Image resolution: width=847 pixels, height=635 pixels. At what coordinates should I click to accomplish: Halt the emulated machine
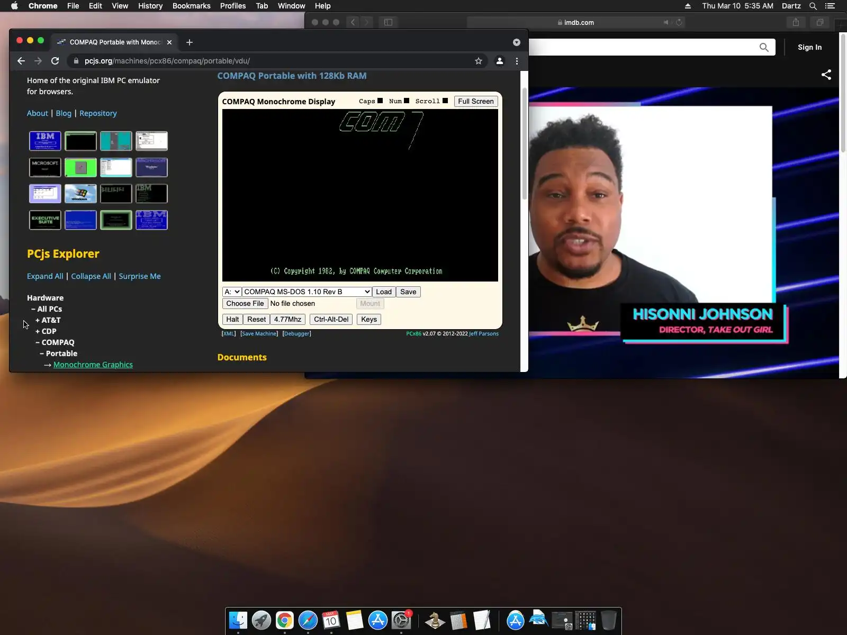[232, 319]
